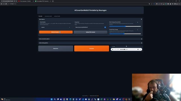Click the blue icon in Song Input field

click(x=105, y=27)
